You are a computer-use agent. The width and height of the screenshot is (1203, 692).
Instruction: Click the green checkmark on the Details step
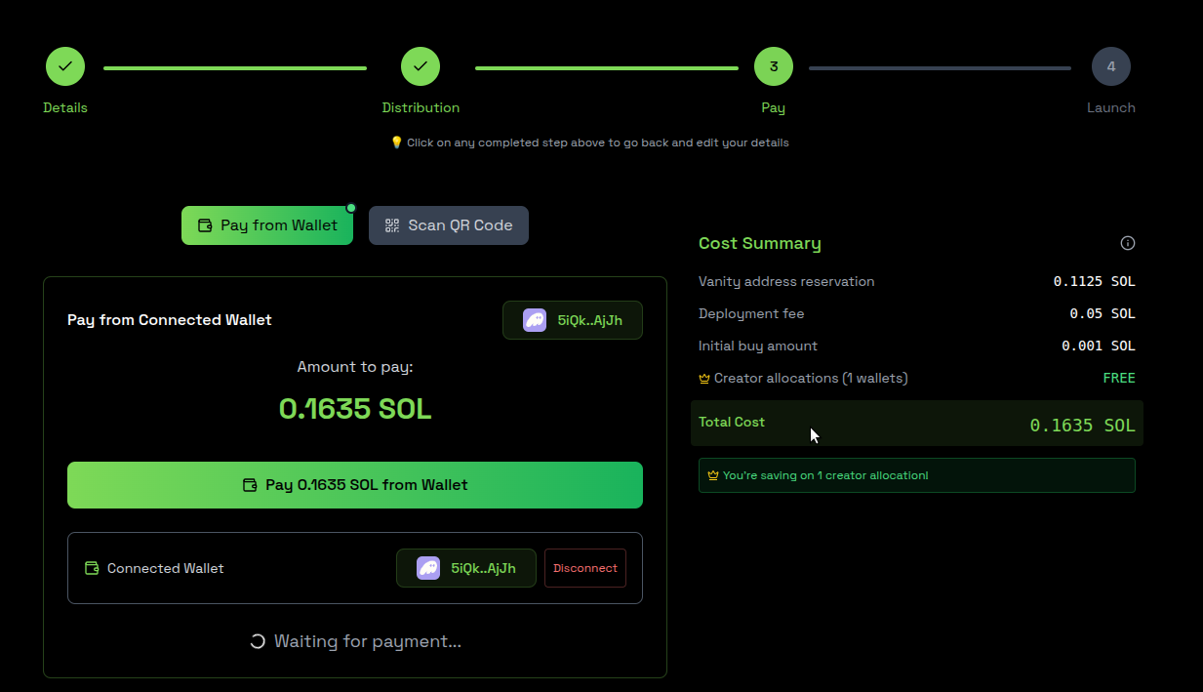64,65
